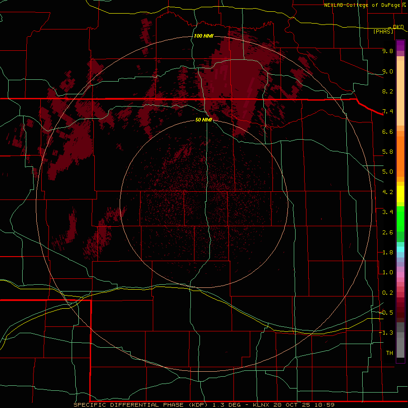Click the 0.2 scale value
408x408 pixels.
(x=388, y=293)
